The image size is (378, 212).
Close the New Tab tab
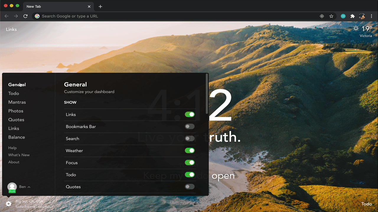tap(89, 6)
